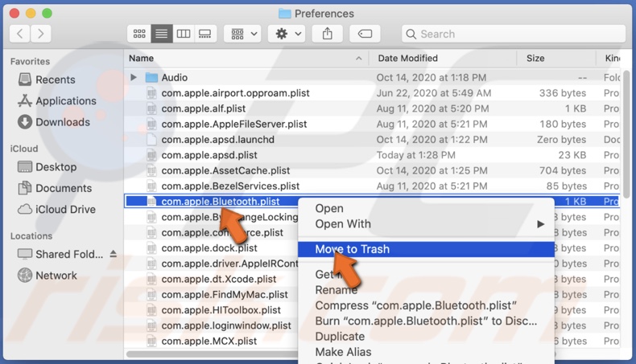636x364 pixels.
Task: Click the Preferences folder icon in the title bar
Action: tap(285, 14)
